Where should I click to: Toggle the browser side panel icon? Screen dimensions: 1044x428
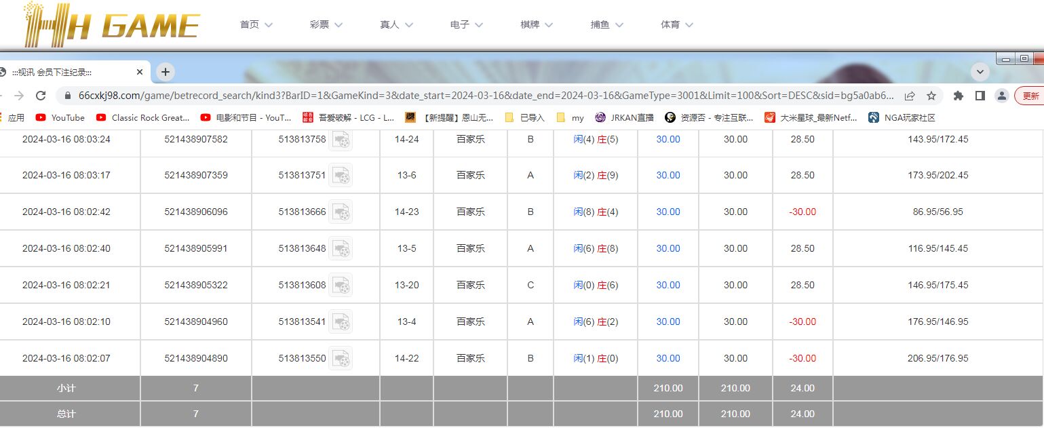pos(980,96)
